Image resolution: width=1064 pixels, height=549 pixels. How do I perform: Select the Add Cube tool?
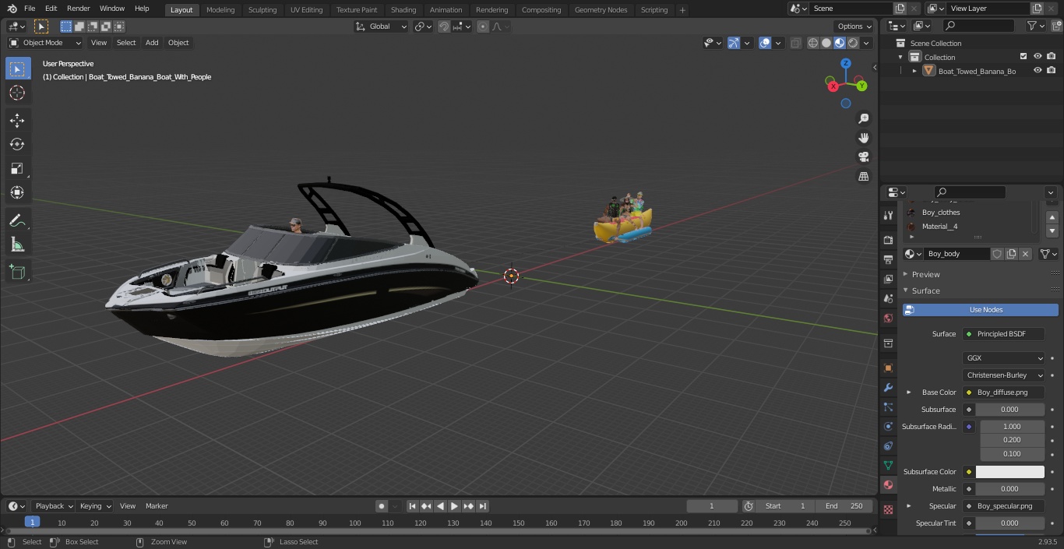click(17, 273)
